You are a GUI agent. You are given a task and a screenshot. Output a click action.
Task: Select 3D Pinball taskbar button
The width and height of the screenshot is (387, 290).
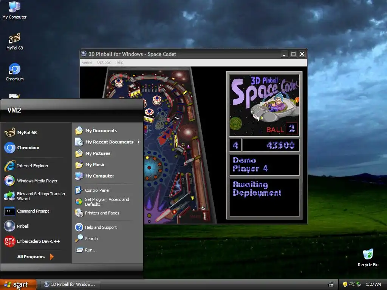(70, 284)
